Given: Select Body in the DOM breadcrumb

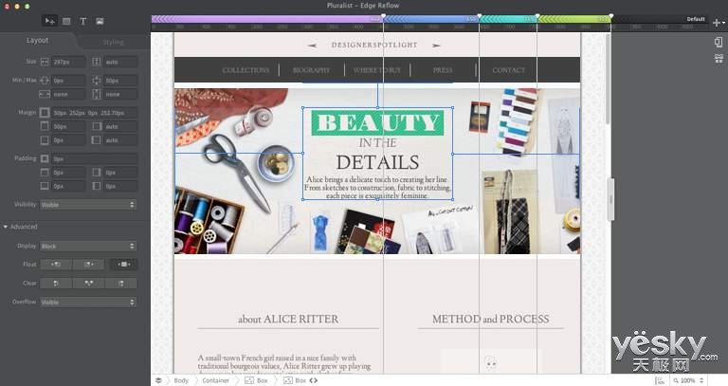Looking at the screenshot, I should [x=181, y=380].
